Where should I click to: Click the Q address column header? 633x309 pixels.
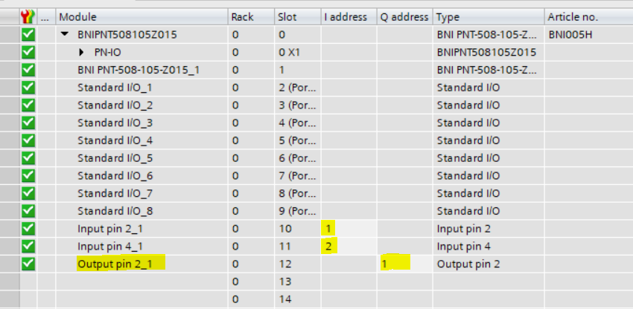click(x=404, y=16)
